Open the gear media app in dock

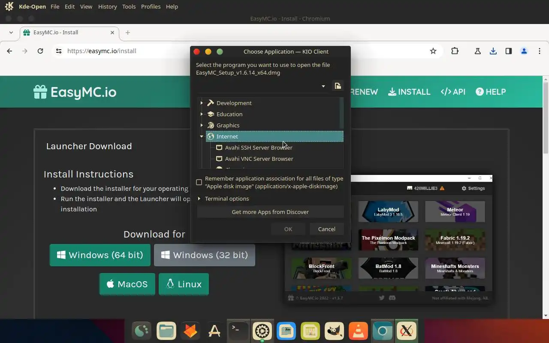pyautogui.click(x=262, y=331)
